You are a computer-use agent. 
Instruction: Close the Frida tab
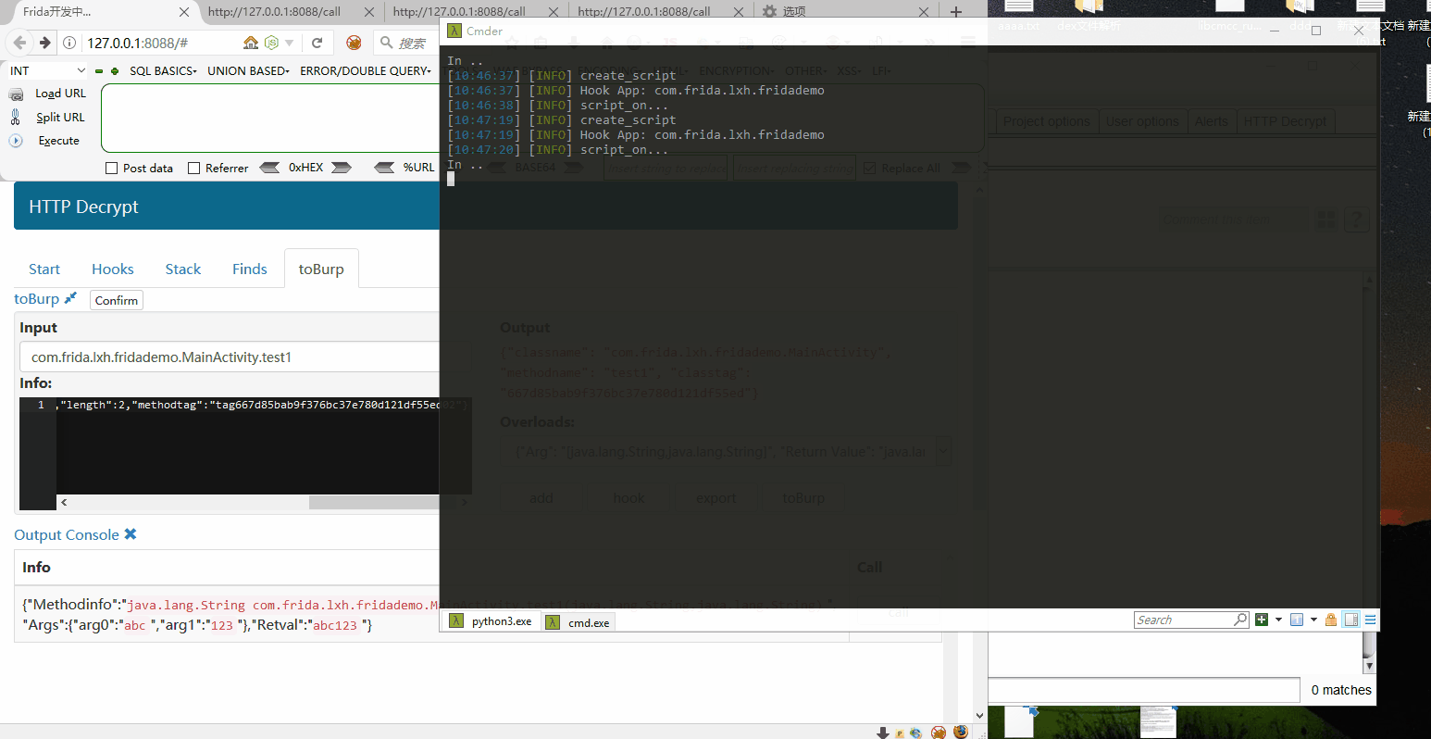(x=184, y=12)
